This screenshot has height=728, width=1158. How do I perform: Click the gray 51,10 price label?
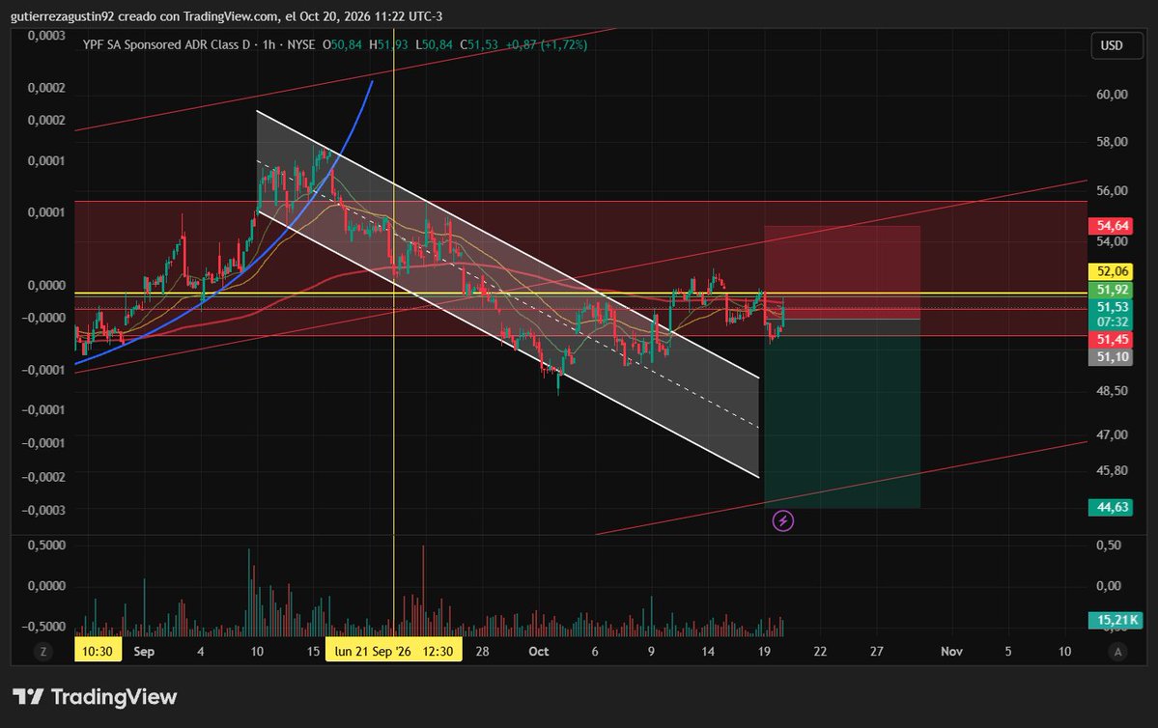coord(1113,356)
